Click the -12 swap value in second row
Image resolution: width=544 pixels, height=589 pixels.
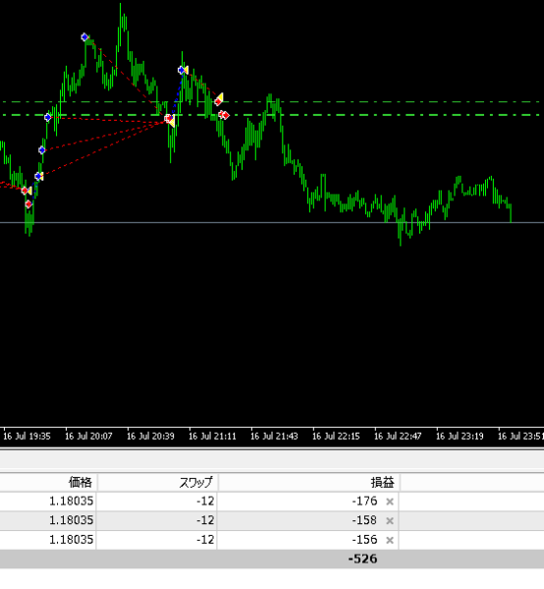point(205,520)
